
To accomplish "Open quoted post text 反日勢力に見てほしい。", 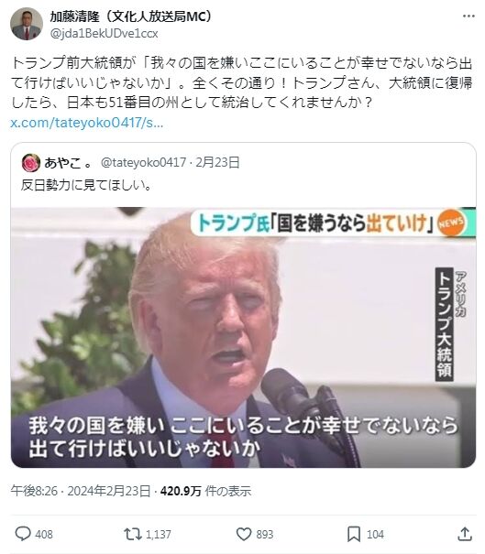I will tap(86, 185).
